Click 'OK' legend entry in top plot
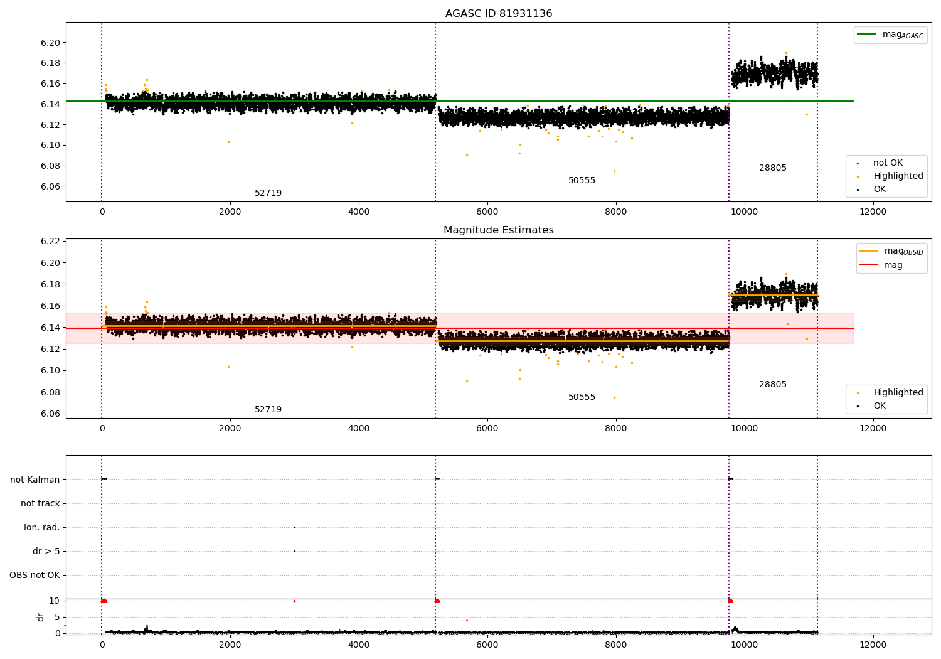Screen dimensions: 941x659 click(x=880, y=190)
